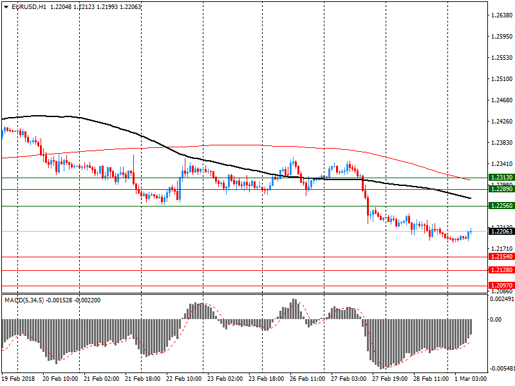
Task: Click the 1.20970 red support price tag
Action: pos(501,285)
